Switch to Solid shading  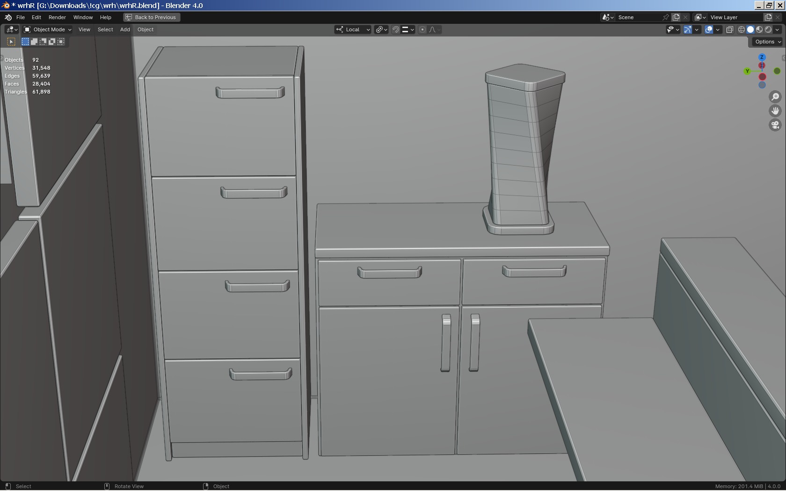(750, 29)
